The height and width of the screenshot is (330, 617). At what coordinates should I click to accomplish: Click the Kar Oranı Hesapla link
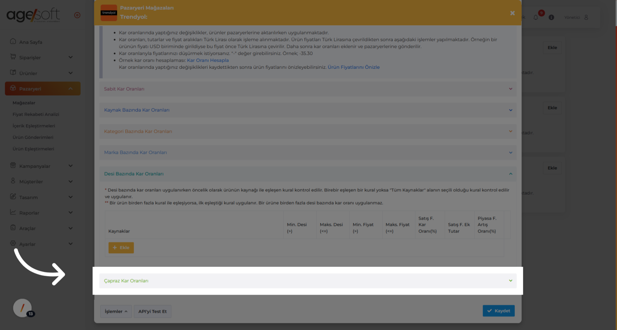click(208, 60)
